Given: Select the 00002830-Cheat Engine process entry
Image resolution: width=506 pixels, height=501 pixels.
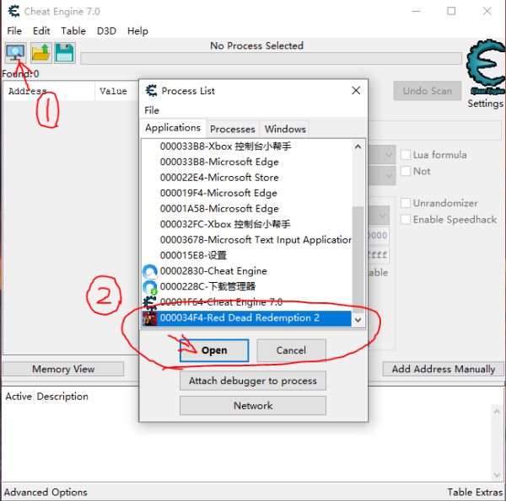Looking at the screenshot, I should 213,271.
